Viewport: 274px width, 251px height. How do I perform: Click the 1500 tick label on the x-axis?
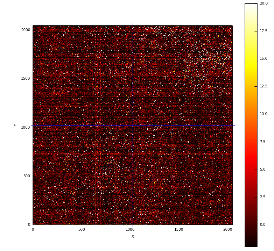(179, 230)
